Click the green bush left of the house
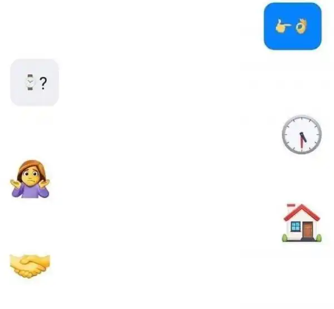The height and width of the screenshot is (309, 334). pos(285,237)
